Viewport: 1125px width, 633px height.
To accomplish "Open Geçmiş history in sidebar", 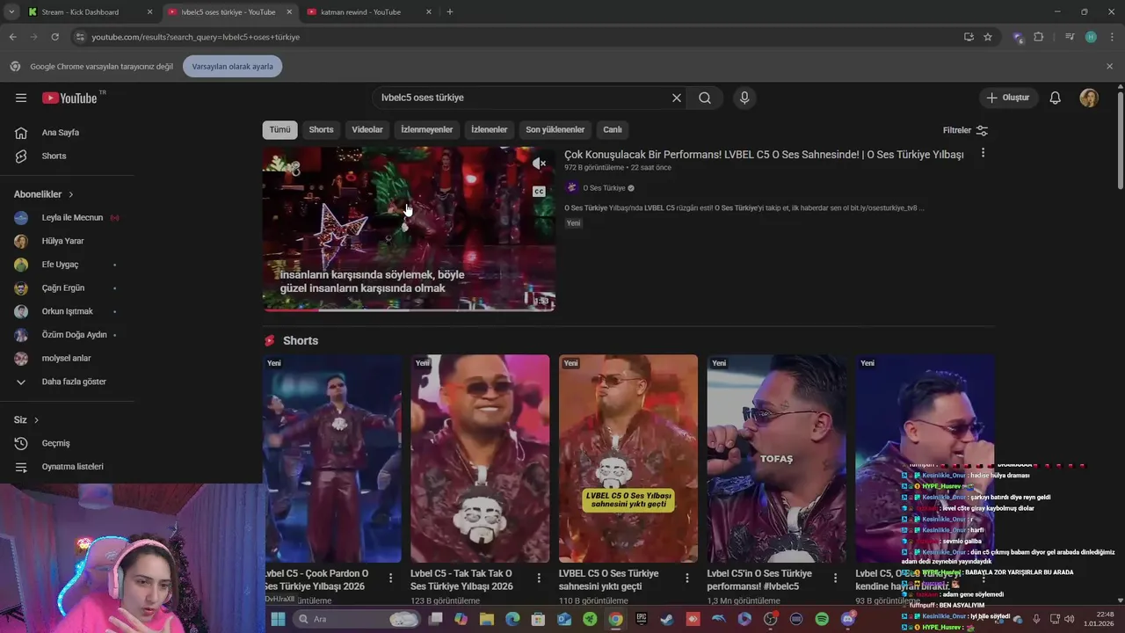I will [55, 443].
